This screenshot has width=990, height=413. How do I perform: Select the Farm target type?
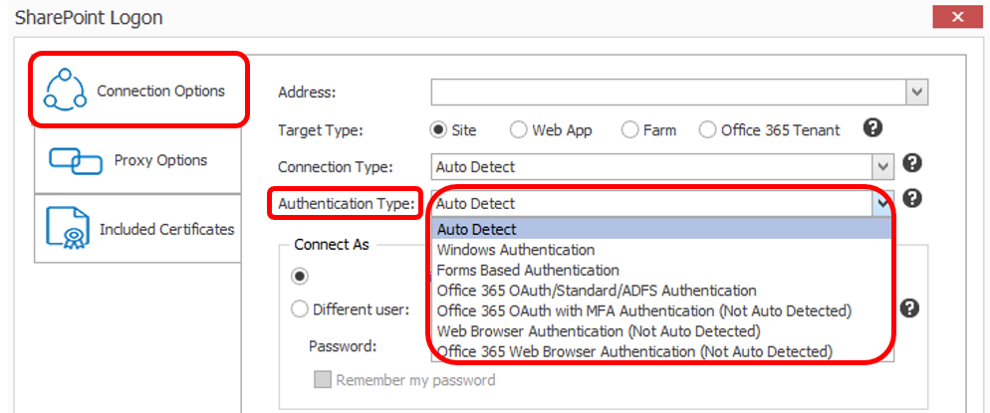(x=630, y=130)
